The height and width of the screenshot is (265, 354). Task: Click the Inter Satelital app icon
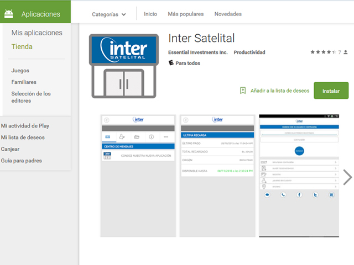124,66
